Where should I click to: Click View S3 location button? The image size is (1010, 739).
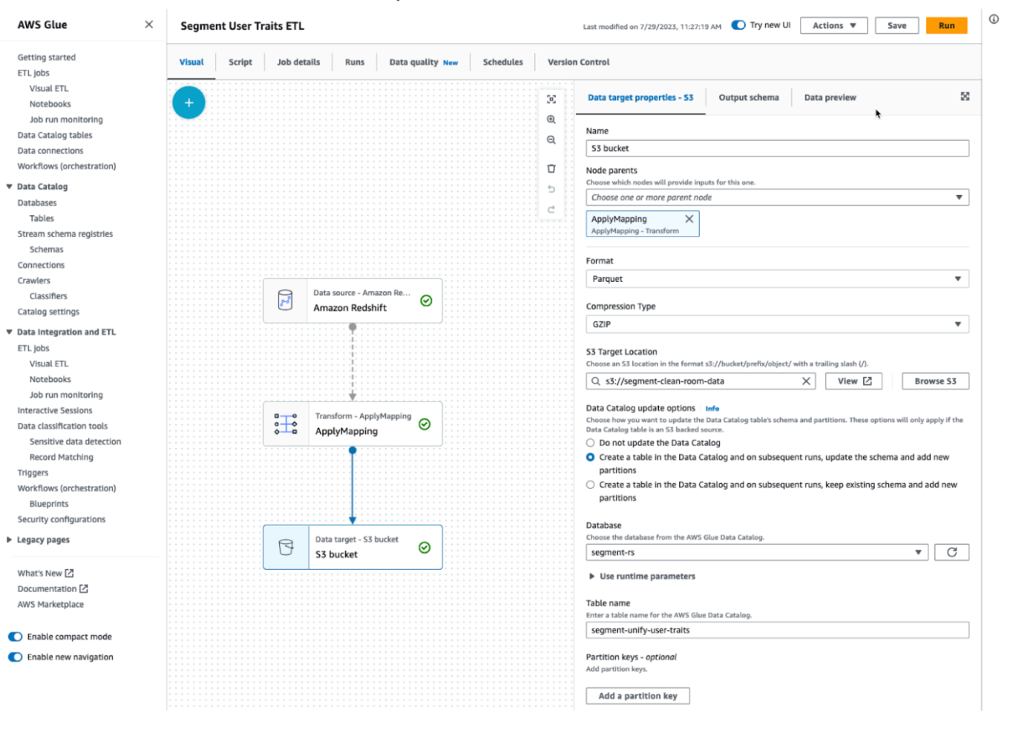click(854, 381)
